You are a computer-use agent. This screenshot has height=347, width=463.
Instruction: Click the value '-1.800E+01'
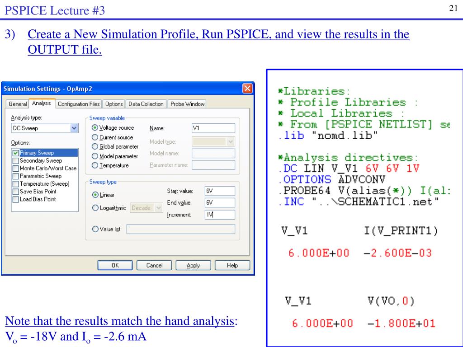click(402, 323)
